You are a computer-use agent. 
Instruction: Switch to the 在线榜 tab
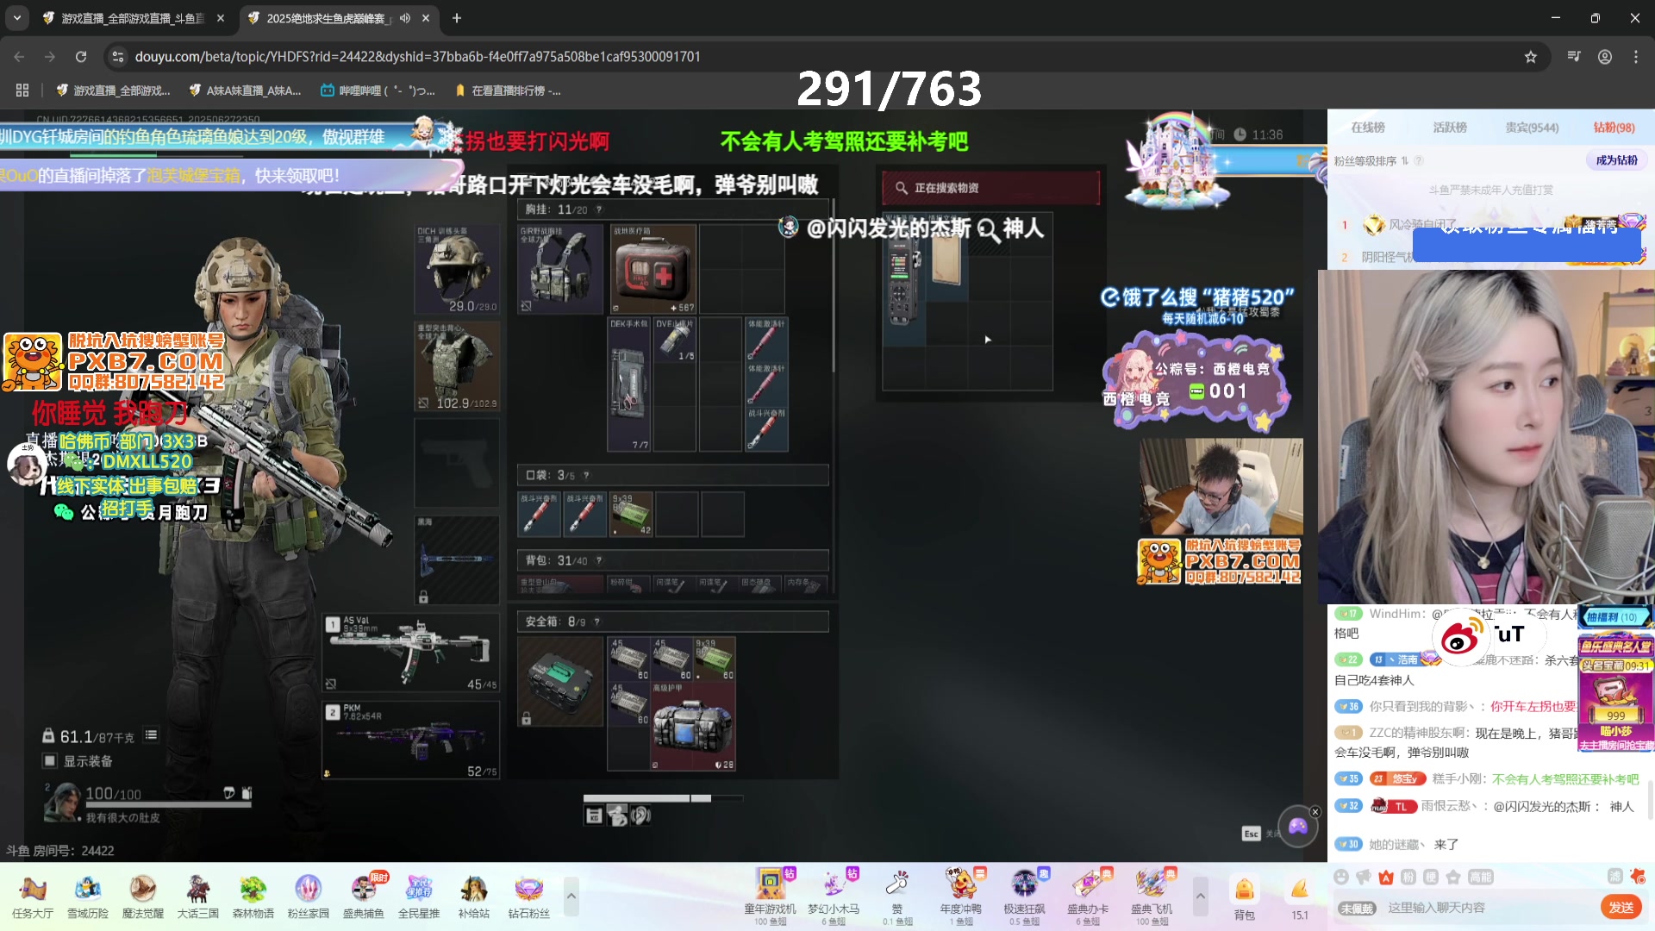1368,128
